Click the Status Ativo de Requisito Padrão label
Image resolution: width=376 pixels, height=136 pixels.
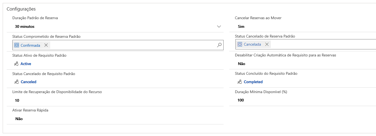[39, 55]
